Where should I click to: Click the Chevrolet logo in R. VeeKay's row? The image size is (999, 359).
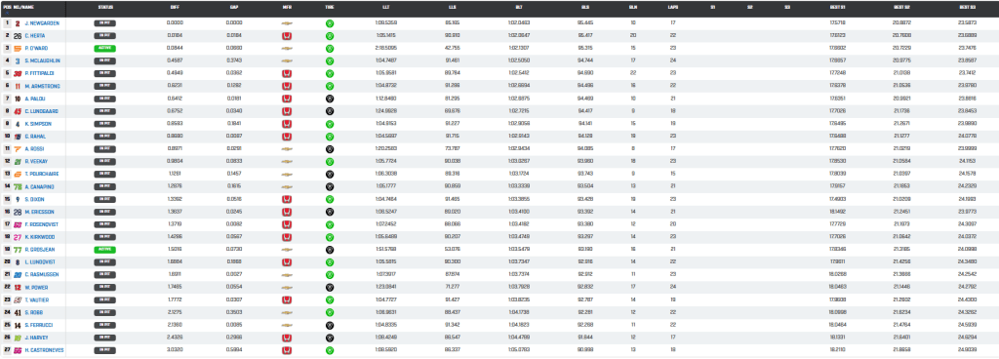tap(288, 162)
